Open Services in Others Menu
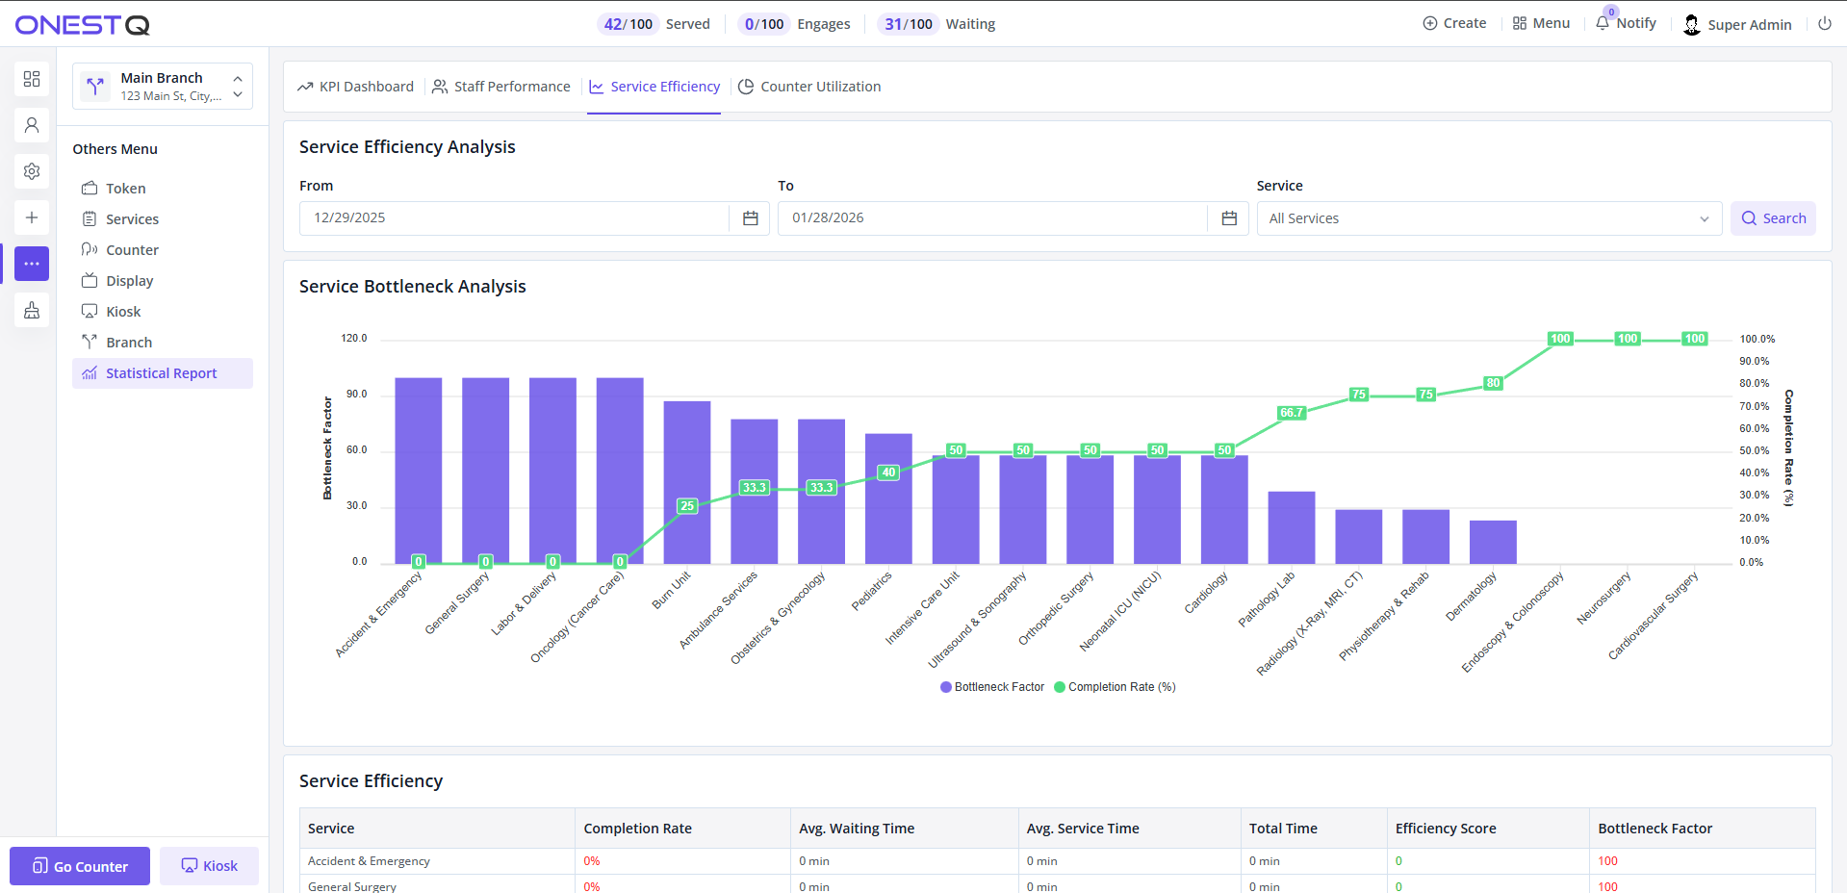Image resolution: width=1847 pixels, height=893 pixels. point(163,219)
